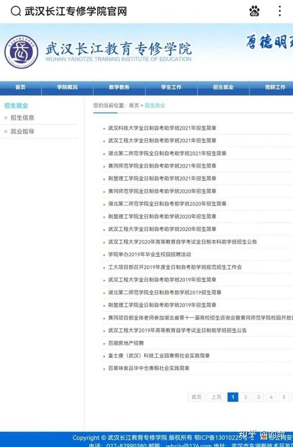The height and width of the screenshot is (447, 293).
Task: Open the 学院概况 navigation menu item
Action: (x=67, y=87)
